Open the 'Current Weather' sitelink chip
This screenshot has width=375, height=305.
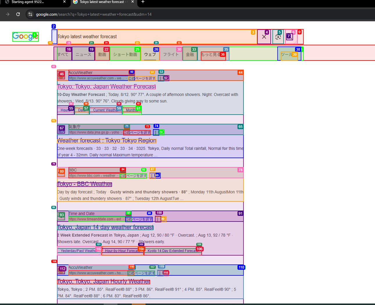pos(106,110)
